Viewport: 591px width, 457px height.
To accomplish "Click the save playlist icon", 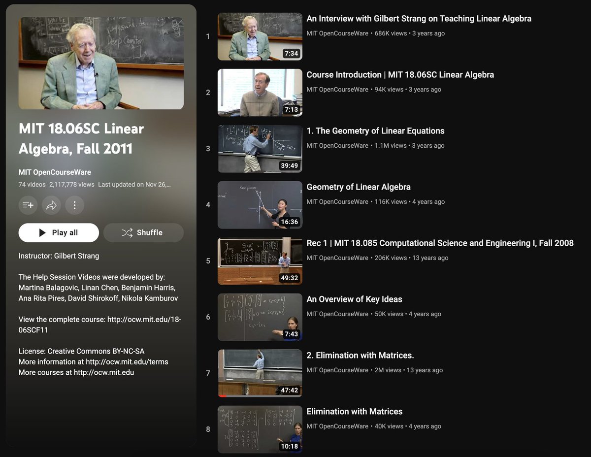I will [x=28, y=205].
